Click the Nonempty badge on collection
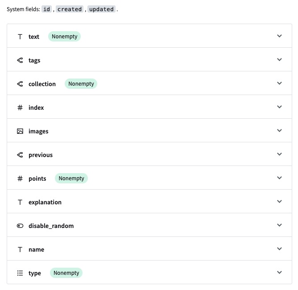Image resolution: width=298 pixels, height=290 pixels. tap(81, 84)
